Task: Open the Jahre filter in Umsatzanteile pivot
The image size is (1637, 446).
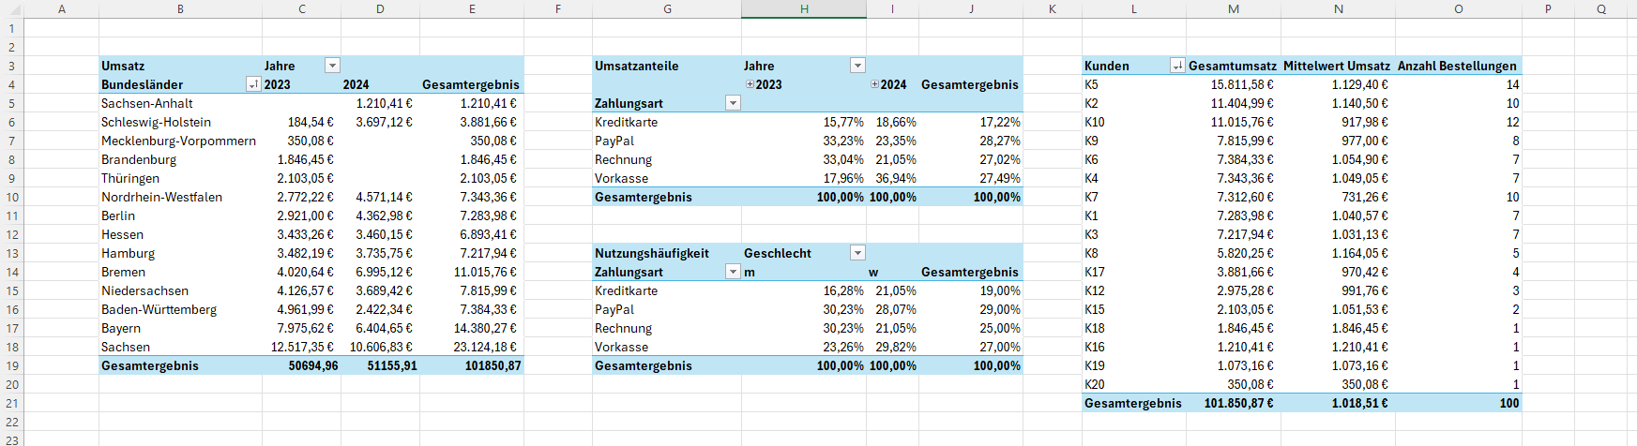Action: (857, 66)
